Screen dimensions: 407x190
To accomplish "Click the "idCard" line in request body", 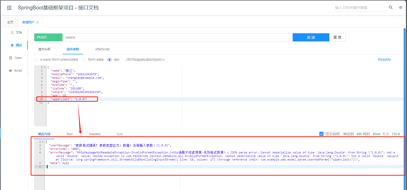I will (76, 92).
